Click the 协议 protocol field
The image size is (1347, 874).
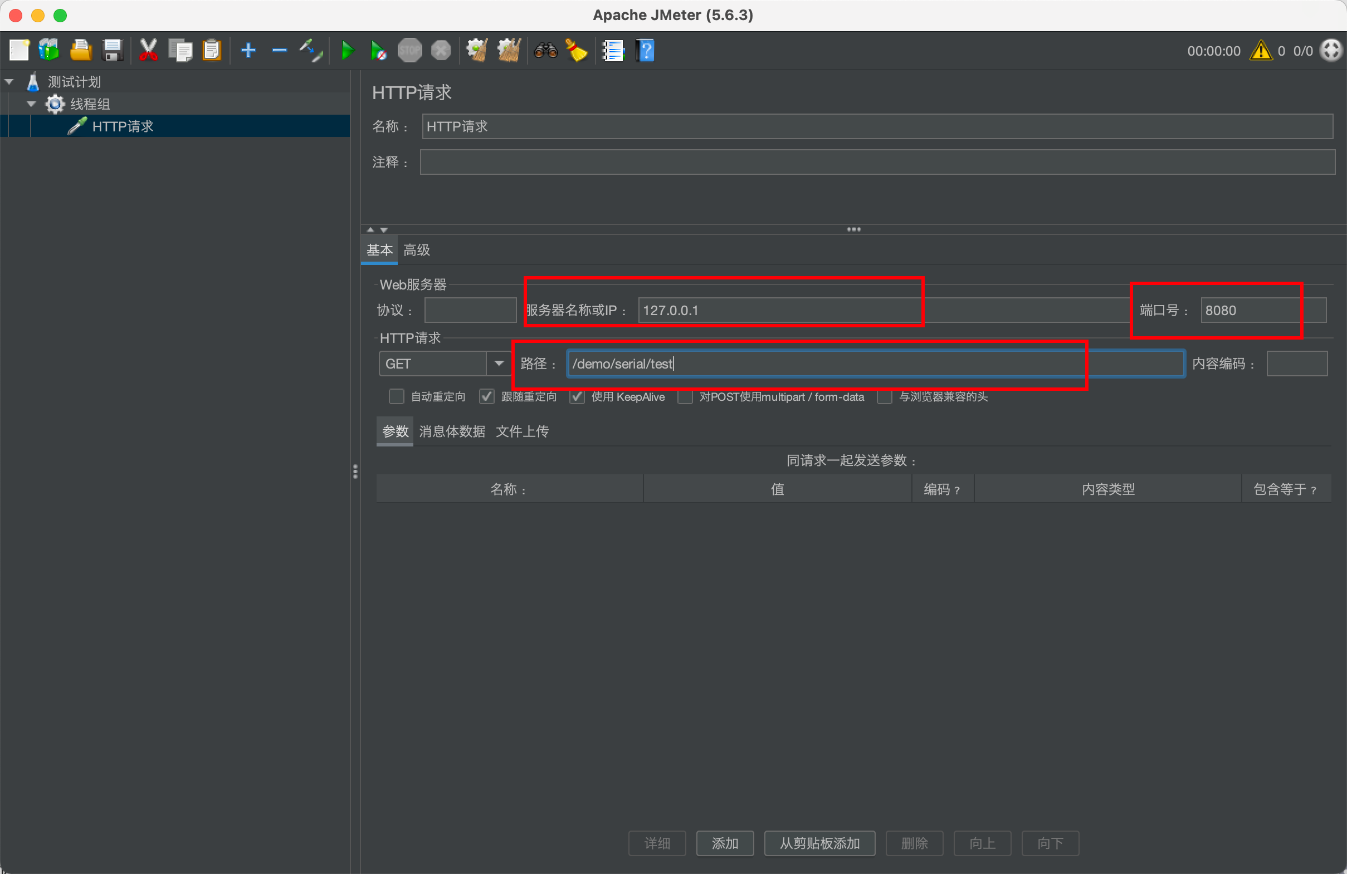pos(470,310)
